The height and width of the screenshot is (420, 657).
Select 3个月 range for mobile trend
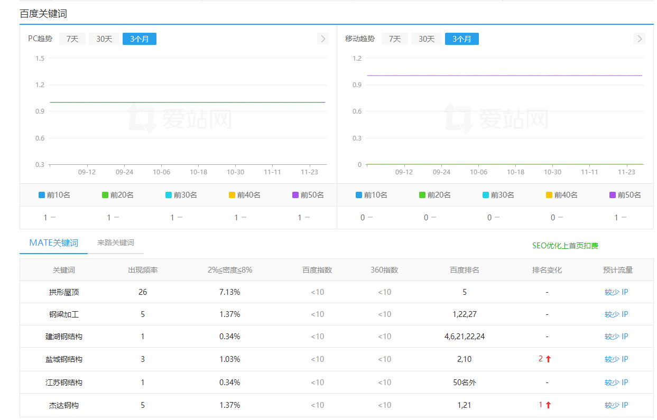tap(461, 39)
